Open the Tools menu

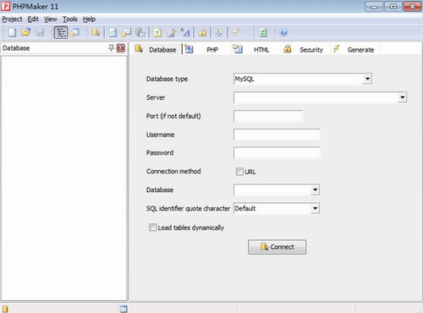pyautogui.click(x=70, y=19)
